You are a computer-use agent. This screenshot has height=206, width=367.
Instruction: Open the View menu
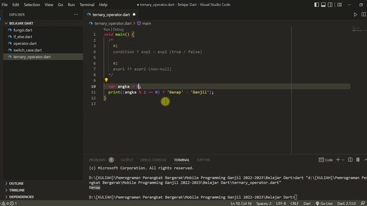(49, 5)
